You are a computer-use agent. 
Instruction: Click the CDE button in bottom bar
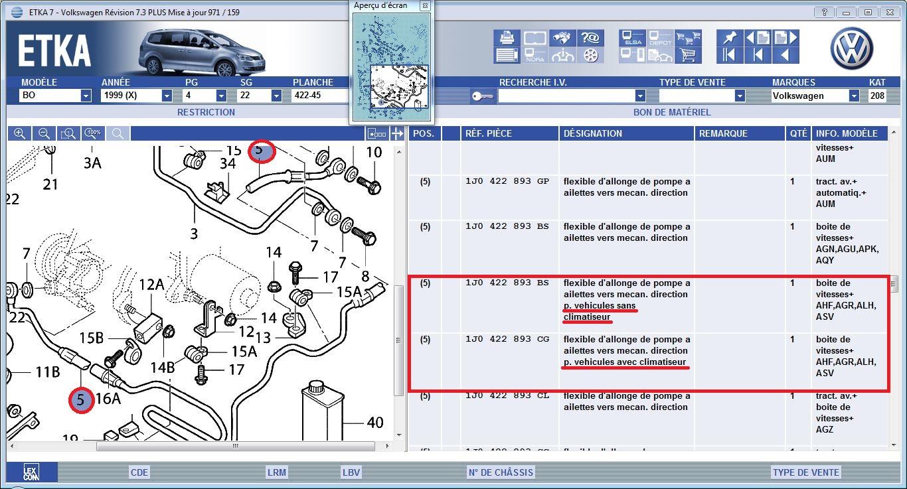pos(139,472)
